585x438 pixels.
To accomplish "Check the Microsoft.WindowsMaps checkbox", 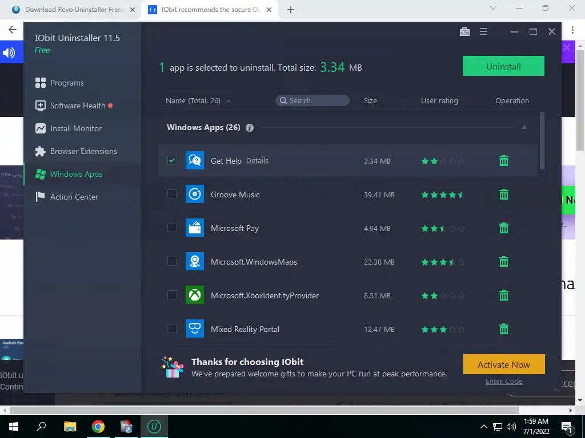I will pos(171,261).
